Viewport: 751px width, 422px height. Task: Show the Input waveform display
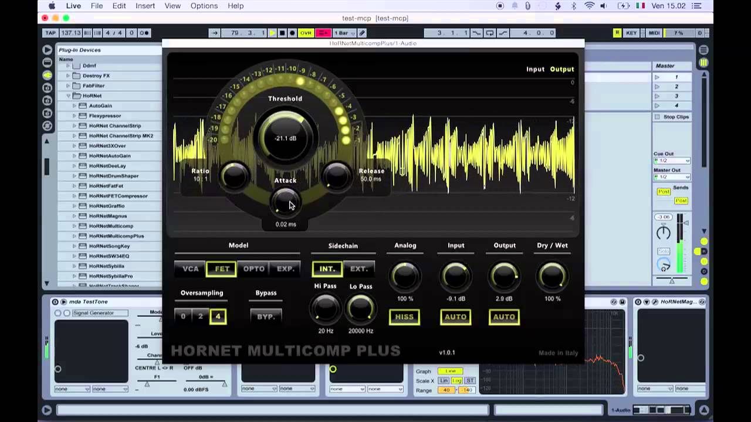(x=535, y=69)
